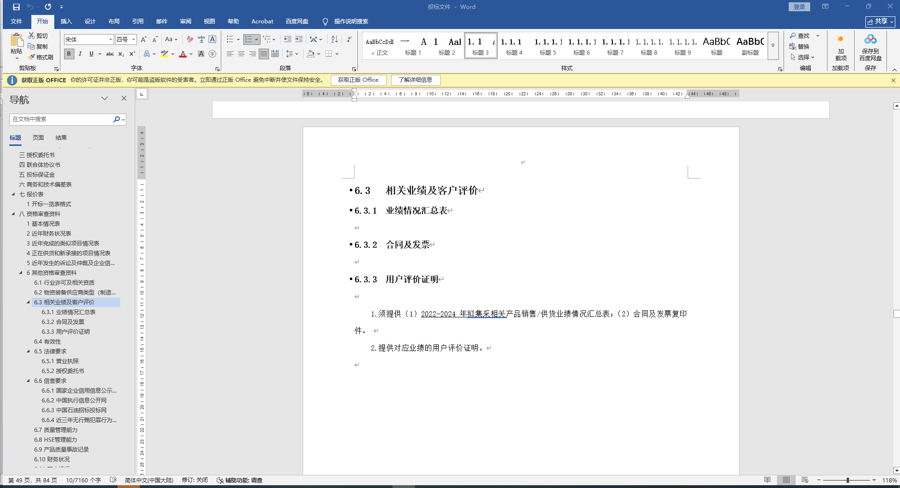Switch to the 页面 navigation tab
This screenshot has height=488, width=900.
[38, 137]
